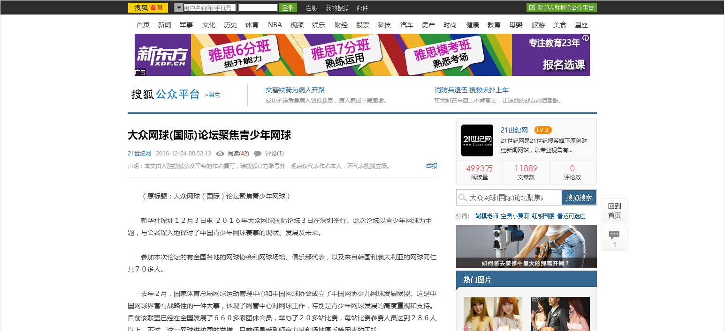Go to the 首页 navigation item
725x331 pixels.
point(143,25)
